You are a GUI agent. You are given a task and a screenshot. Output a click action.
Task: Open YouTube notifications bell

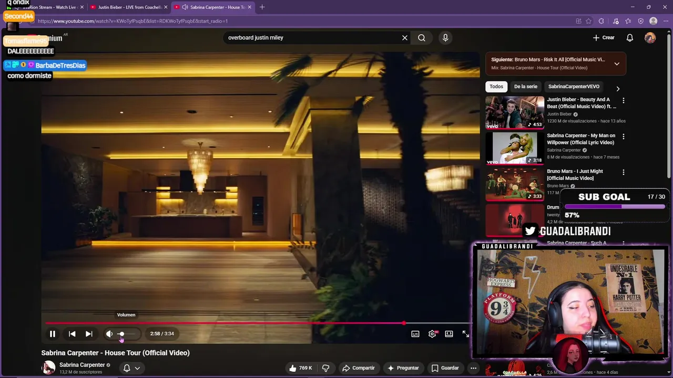pos(630,38)
